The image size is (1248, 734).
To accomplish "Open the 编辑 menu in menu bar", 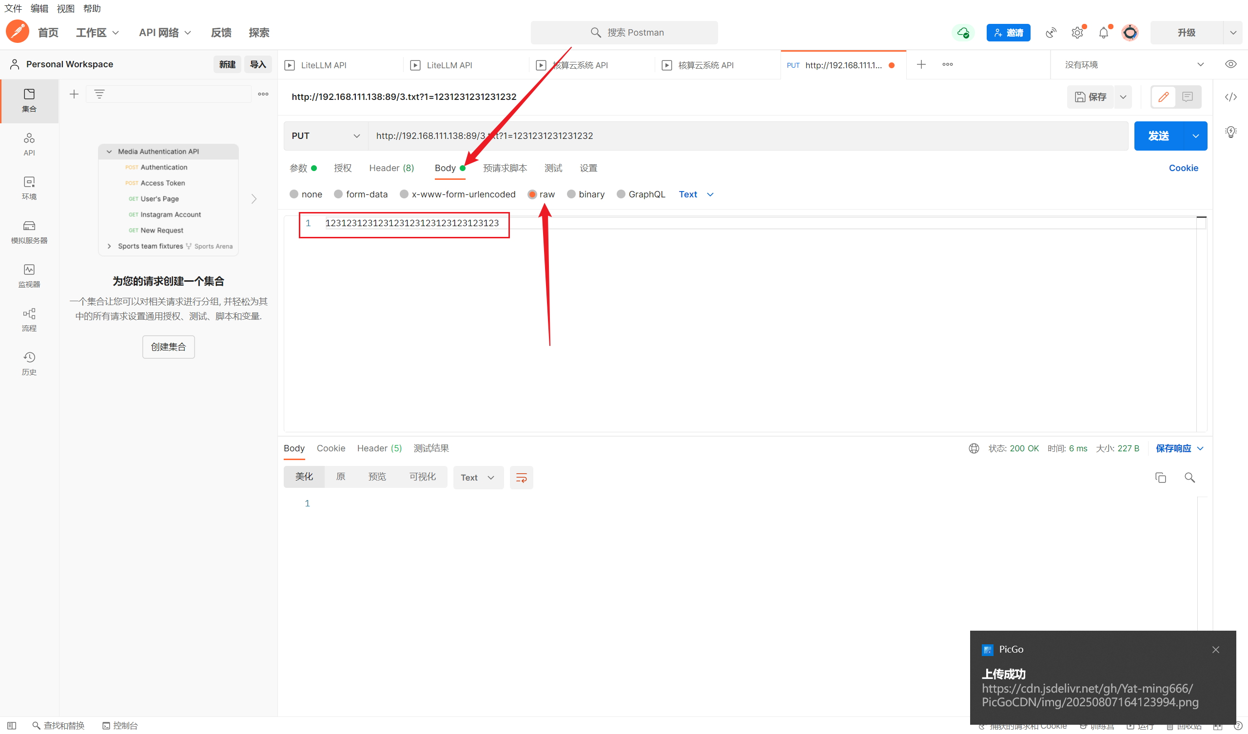I will pos(39,8).
